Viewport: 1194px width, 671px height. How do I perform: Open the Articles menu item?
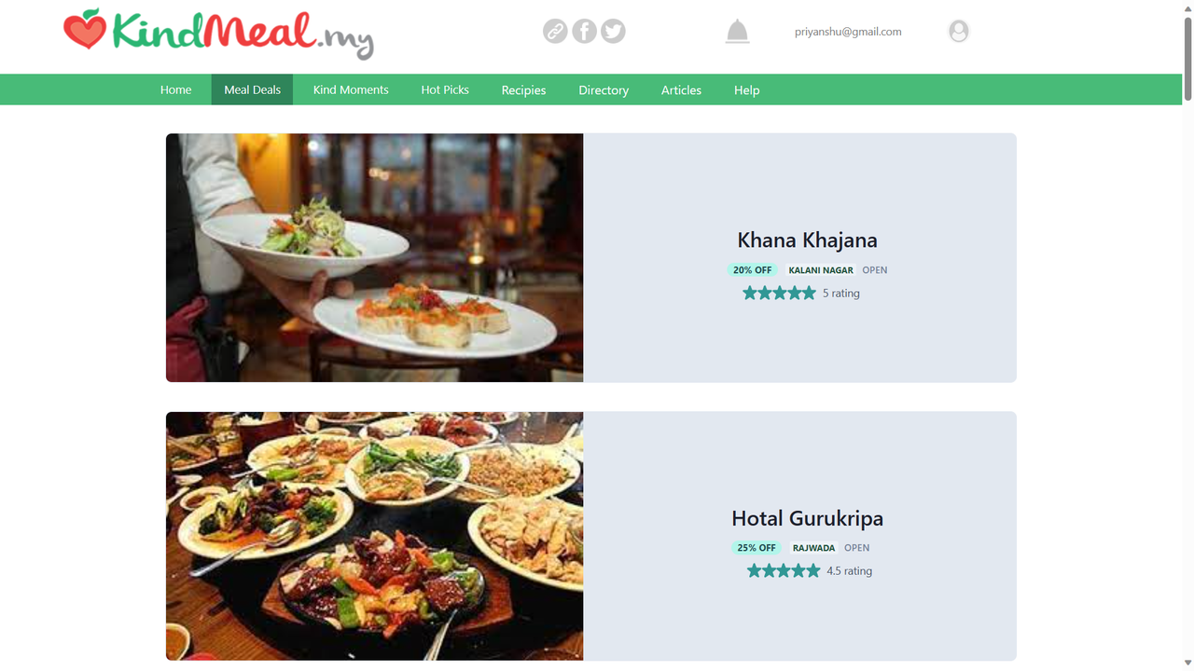pos(681,89)
